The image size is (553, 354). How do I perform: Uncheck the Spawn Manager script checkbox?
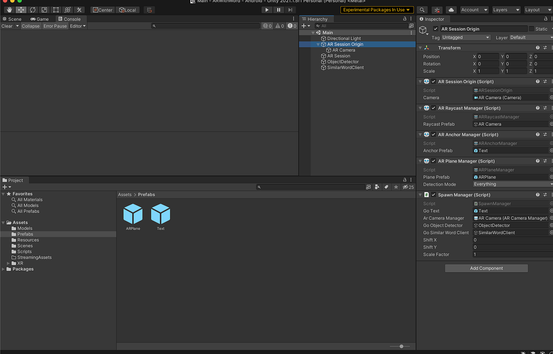(x=433, y=195)
